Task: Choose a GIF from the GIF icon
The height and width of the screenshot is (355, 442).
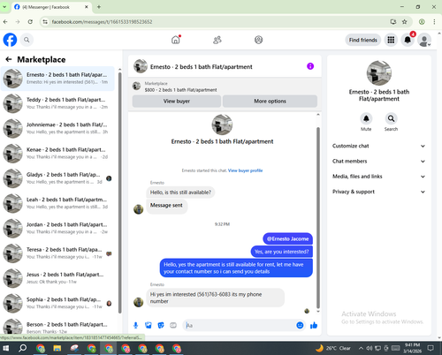Action: pos(173,325)
